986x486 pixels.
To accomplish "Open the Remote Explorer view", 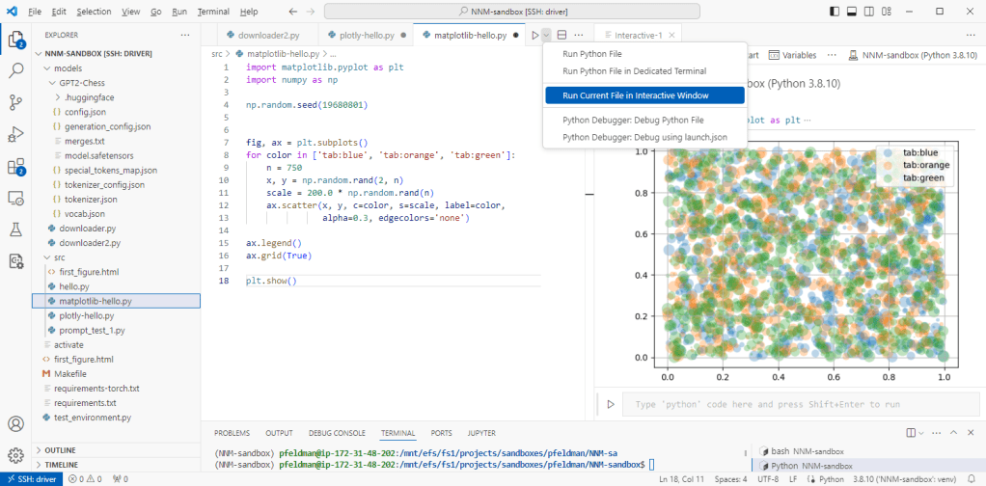I will point(16,198).
